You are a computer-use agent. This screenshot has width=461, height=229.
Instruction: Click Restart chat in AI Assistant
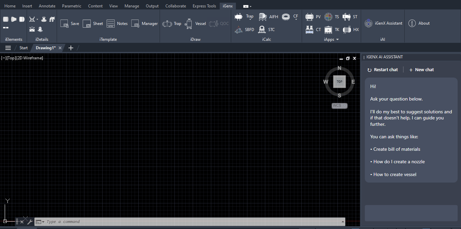(383, 70)
